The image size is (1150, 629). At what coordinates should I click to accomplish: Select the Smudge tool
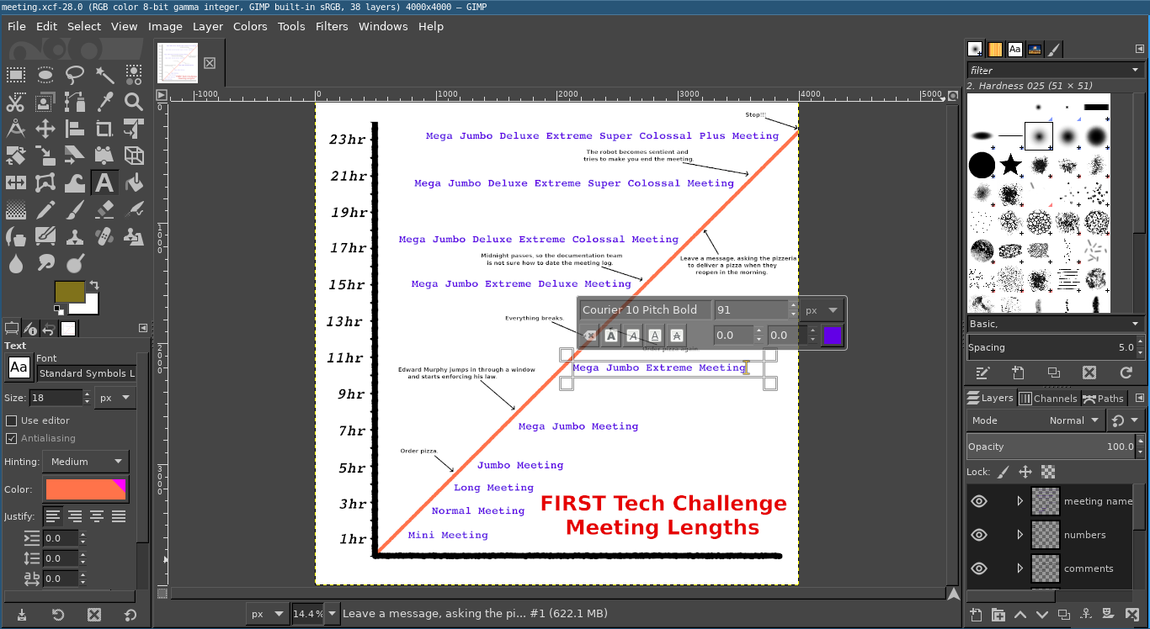[x=45, y=262]
